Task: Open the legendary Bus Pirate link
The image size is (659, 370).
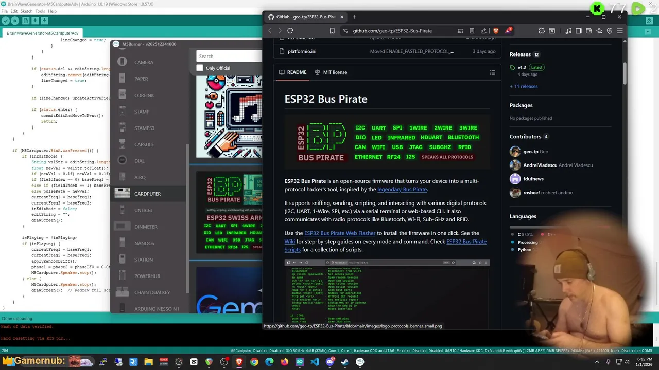Action: tap(402, 189)
